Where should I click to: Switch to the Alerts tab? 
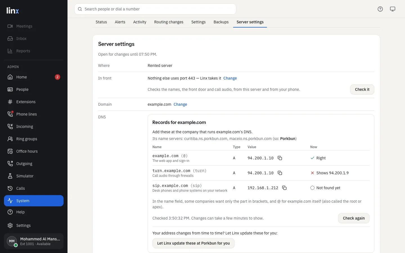tap(120, 22)
